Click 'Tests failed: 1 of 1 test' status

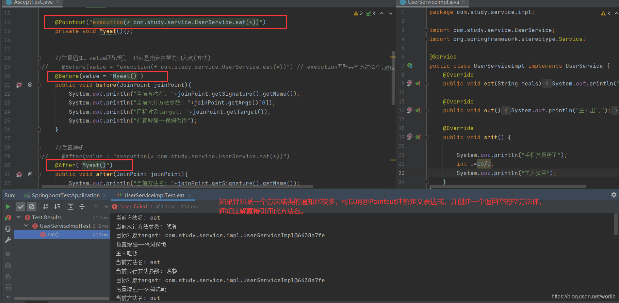coord(155,207)
